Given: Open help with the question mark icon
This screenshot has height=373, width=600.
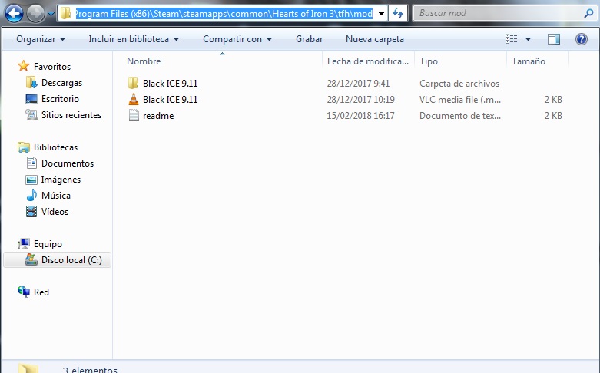Looking at the screenshot, I should 582,39.
